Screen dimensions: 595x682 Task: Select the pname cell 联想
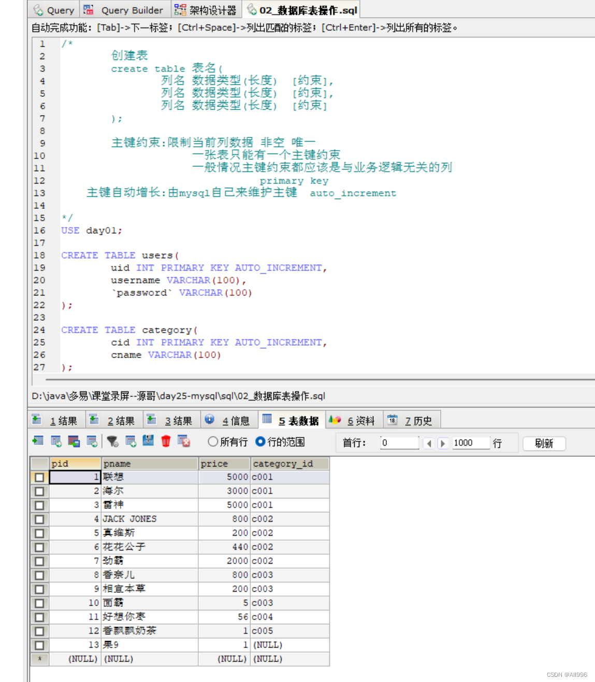[x=150, y=477]
